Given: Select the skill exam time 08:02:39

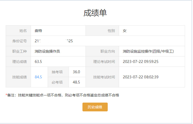Looking at the screenshot, I should pyautogui.click(x=140, y=77).
